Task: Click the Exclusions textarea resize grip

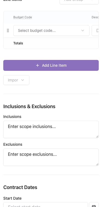Action: pos(97,164)
